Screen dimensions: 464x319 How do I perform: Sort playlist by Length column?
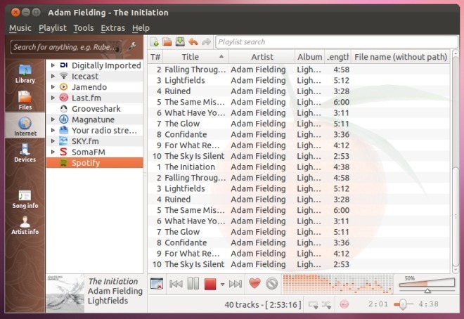[x=337, y=57]
